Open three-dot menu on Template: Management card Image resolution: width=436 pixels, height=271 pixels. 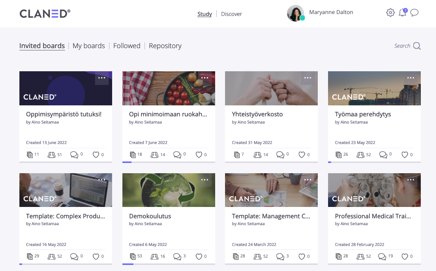pos(308,180)
